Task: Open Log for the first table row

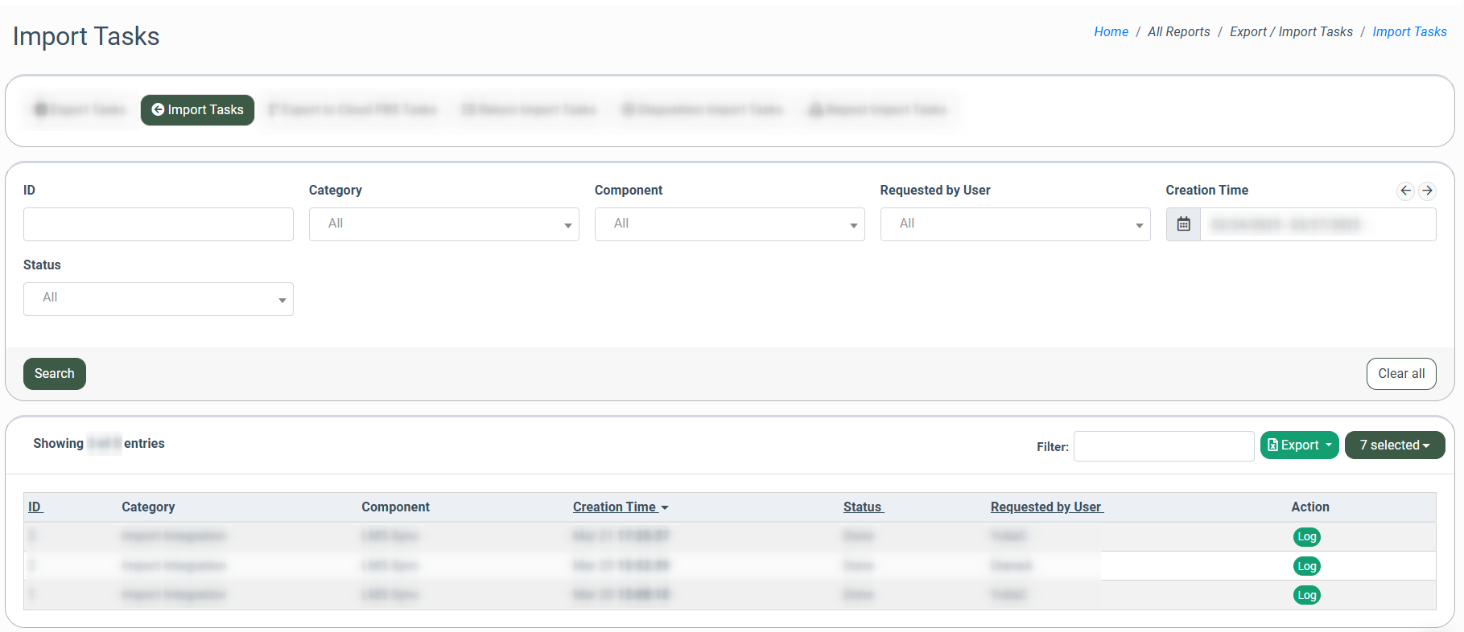Action: click(1306, 537)
